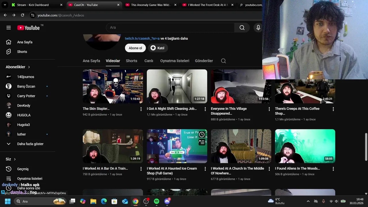Reload the current page
368x207 pixels.
[x=22, y=15]
